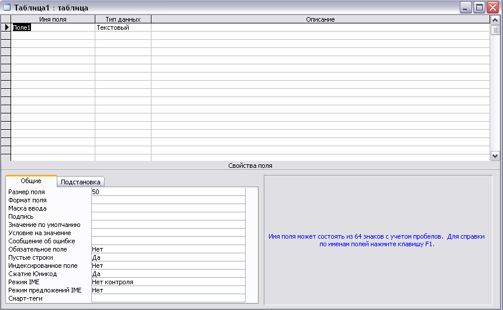Select the row selector arrow for Поле1
The image size is (503, 310).
coord(6,27)
